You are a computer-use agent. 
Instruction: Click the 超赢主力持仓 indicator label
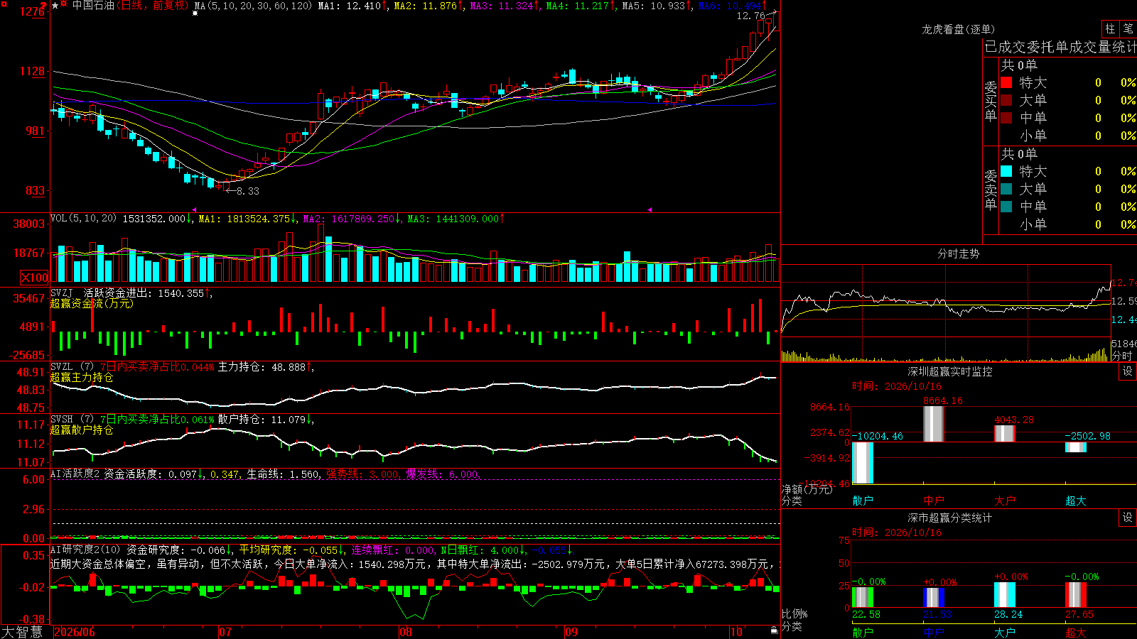82,377
